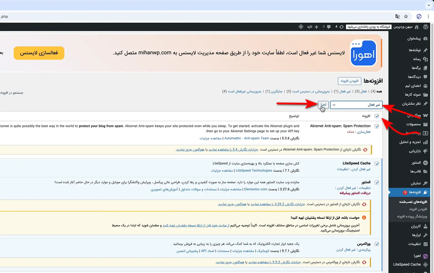Click the افزودن افزونه button
This screenshot has width=434, height=273.
click(349, 81)
